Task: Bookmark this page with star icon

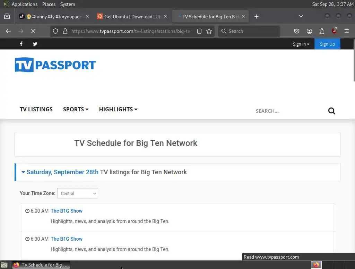Action: (x=209, y=31)
